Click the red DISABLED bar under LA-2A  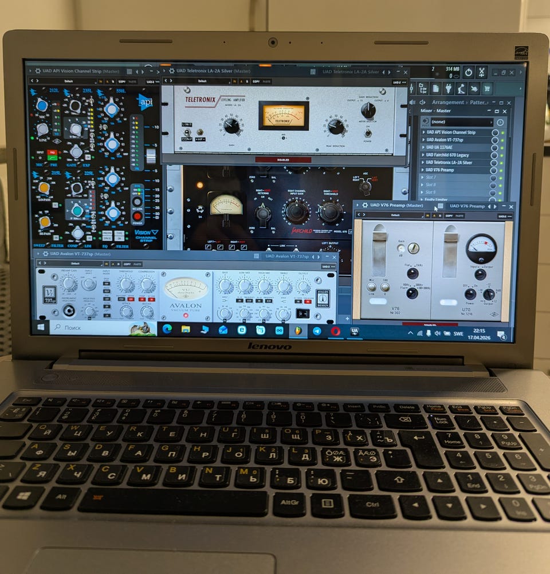[x=283, y=160]
